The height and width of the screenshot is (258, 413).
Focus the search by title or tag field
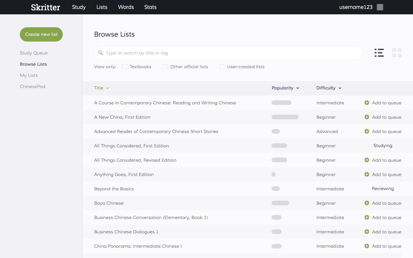[229, 53]
